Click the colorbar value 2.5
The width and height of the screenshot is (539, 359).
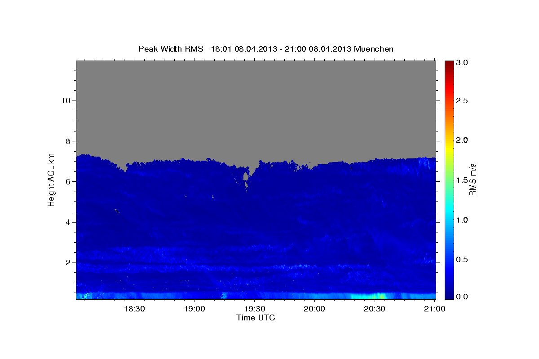click(x=462, y=101)
